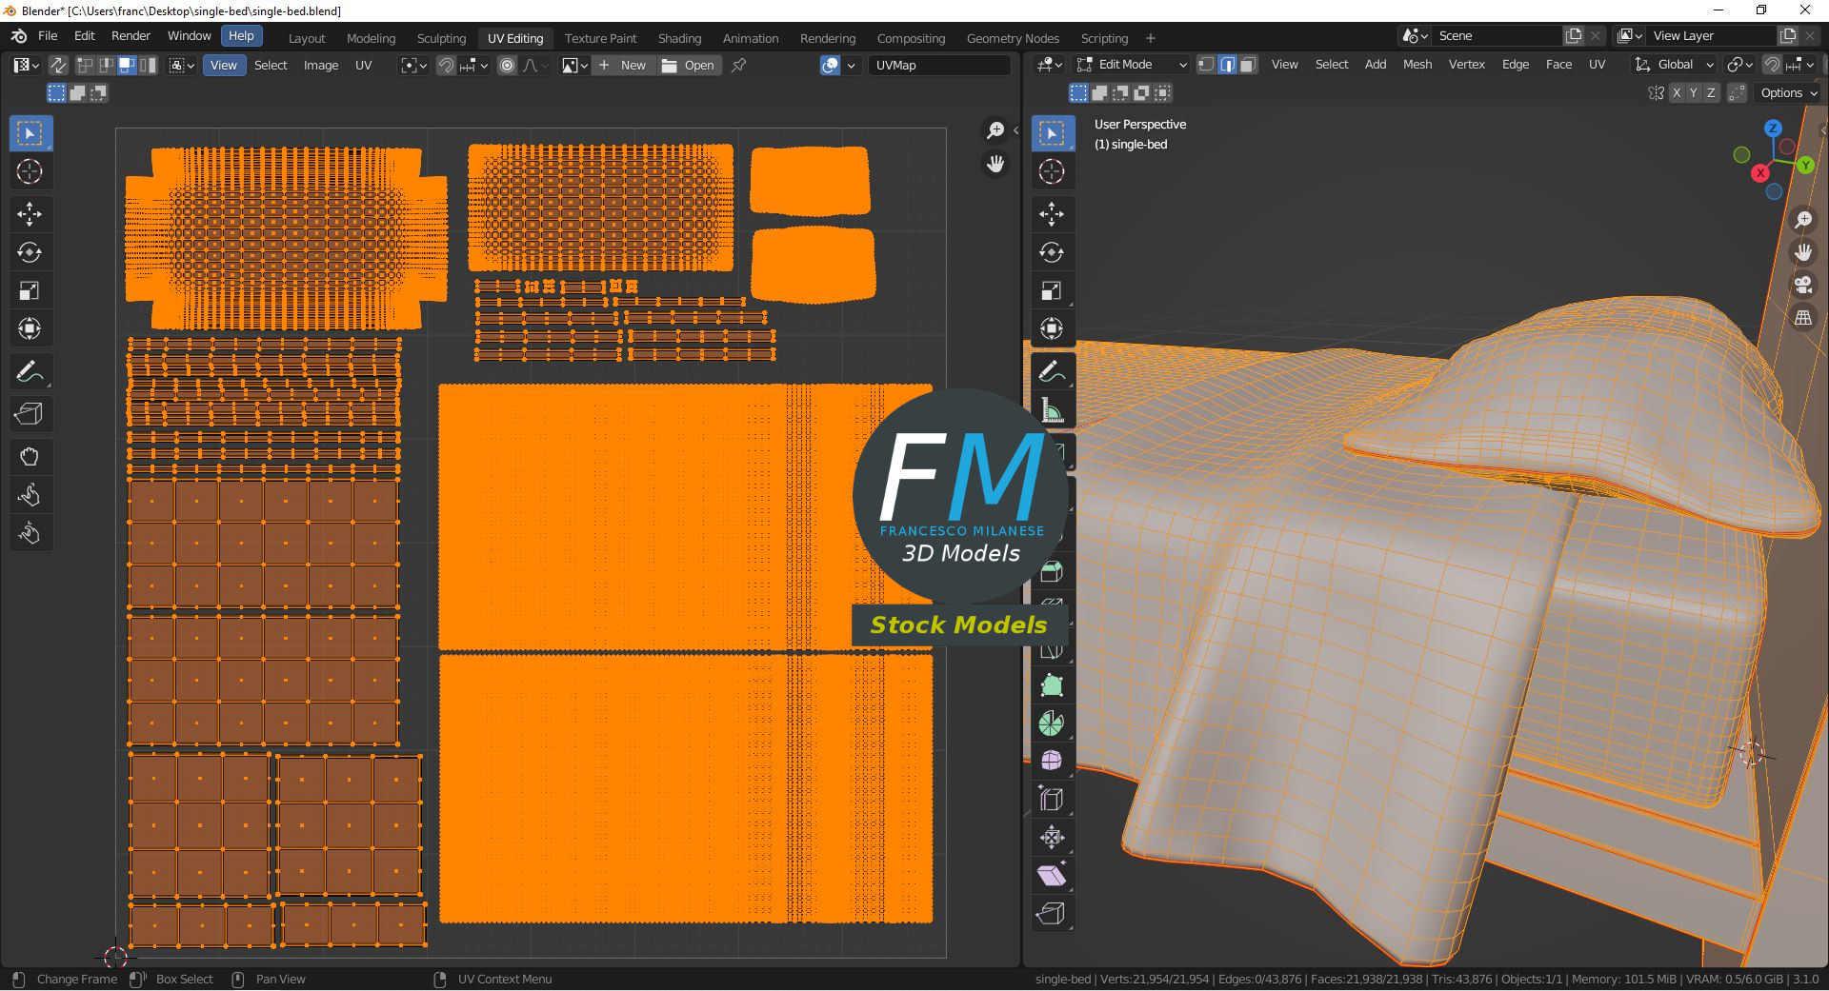This screenshot has height=991, width=1829.
Task: Open the 3D viewport editor type dropdown
Action: click(1050, 64)
